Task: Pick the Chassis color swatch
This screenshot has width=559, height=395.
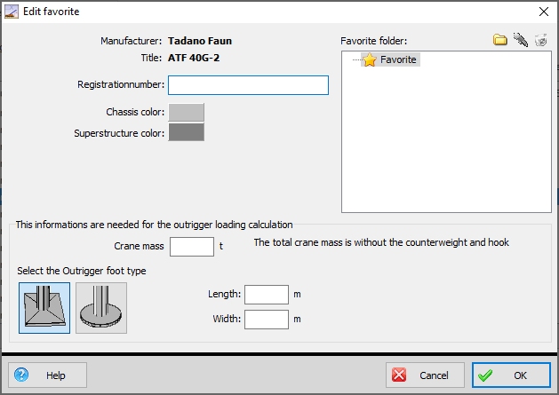Action: (187, 112)
